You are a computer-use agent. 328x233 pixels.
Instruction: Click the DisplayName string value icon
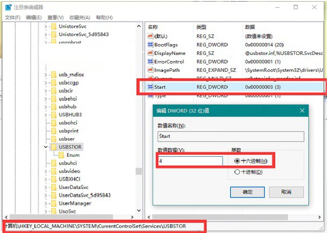(150, 53)
